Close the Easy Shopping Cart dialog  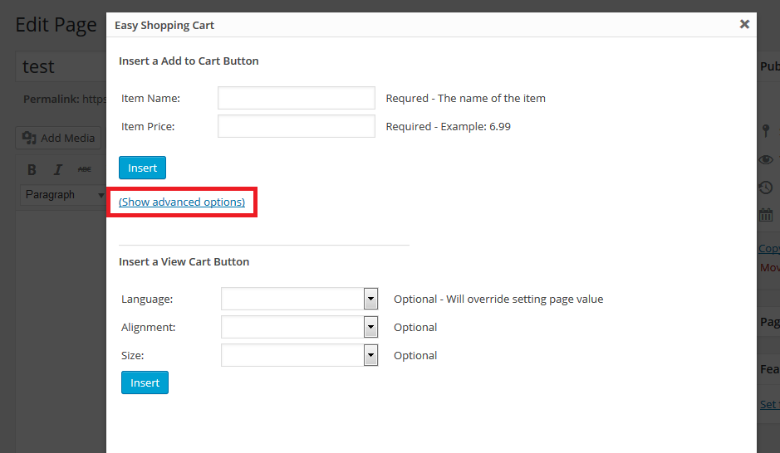[744, 24]
